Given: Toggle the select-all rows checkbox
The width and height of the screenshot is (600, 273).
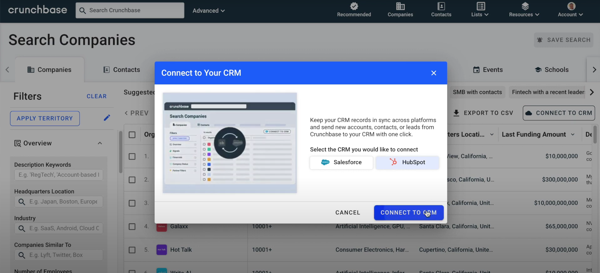Looking at the screenshot, I should [132, 135].
